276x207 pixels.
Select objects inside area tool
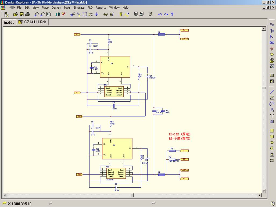(x=84, y=14)
